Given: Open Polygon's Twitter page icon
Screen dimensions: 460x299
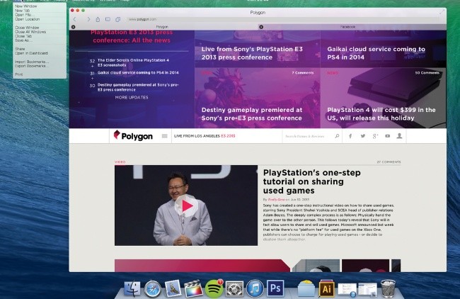Looking at the screenshot, I should coord(362,136).
